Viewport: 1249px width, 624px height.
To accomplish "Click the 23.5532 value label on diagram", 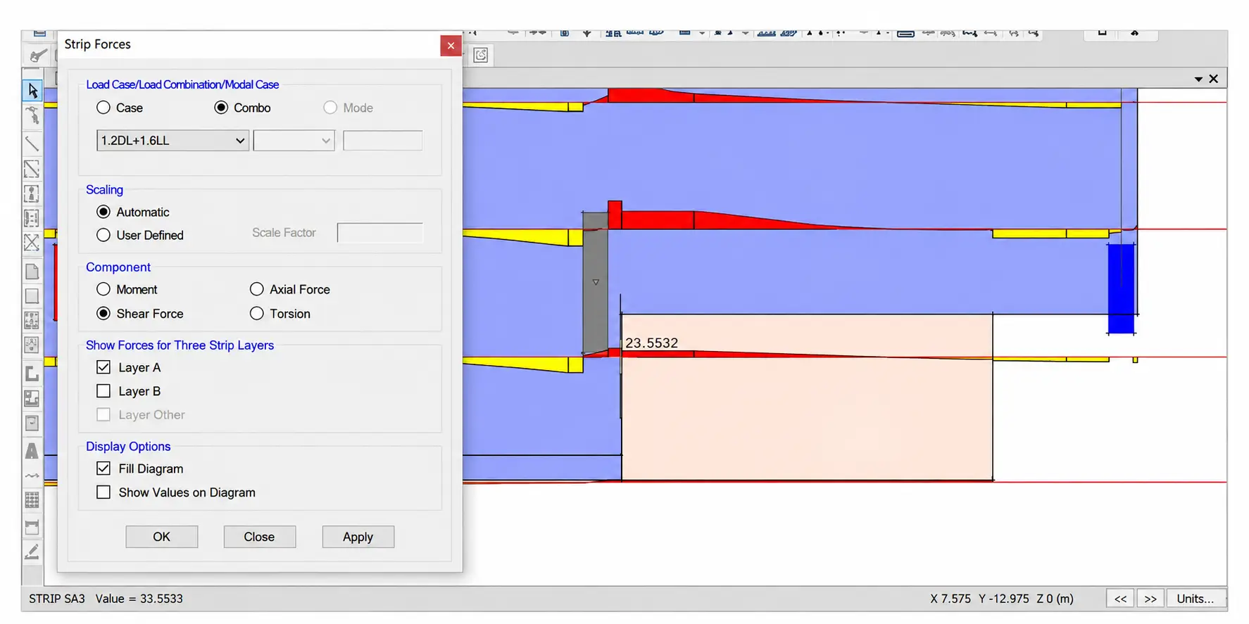I will (x=652, y=343).
